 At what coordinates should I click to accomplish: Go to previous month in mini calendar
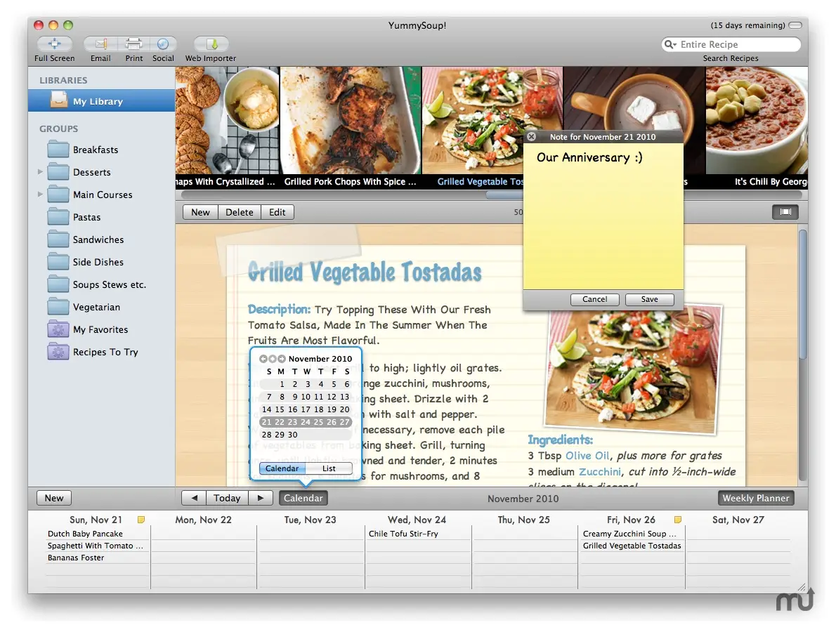pyautogui.click(x=263, y=359)
